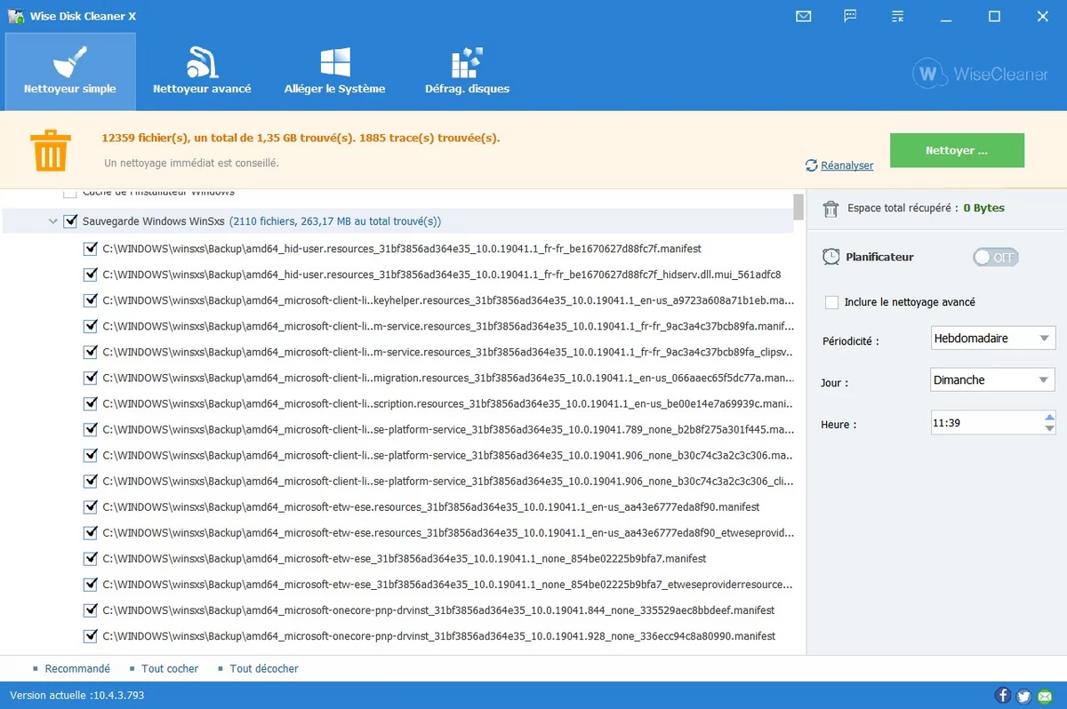Image resolution: width=1067 pixels, height=709 pixels.
Task: Open Jour dropdown Dimanche
Action: [x=992, y=380]
